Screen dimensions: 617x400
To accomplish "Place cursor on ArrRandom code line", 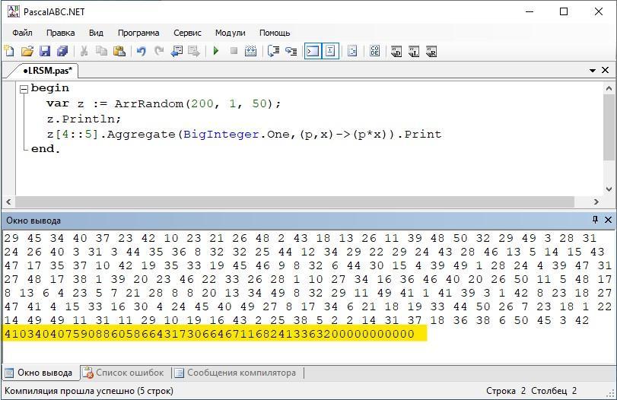I will coord(164,104).
